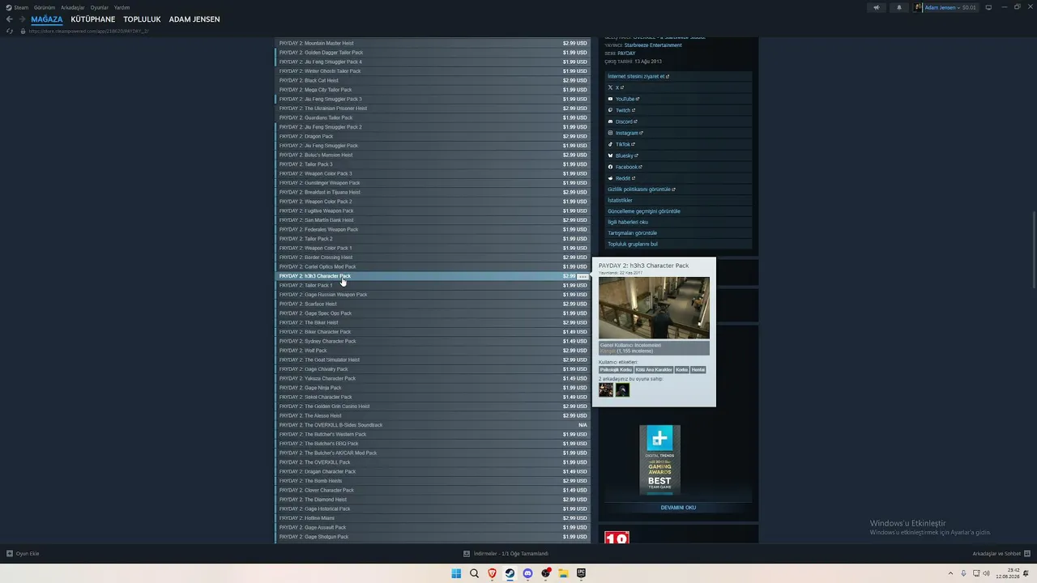Screen dimensions: 1037x583
Task: Go back with the navigation back arrow
Action: click(x=10, y=19)
